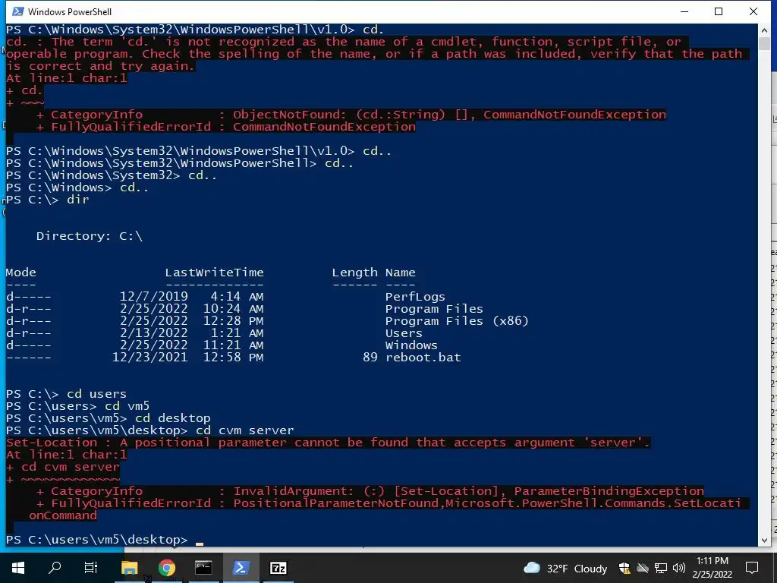
Task: Click the 'Users' directory name
Action: tap(404, 333)
